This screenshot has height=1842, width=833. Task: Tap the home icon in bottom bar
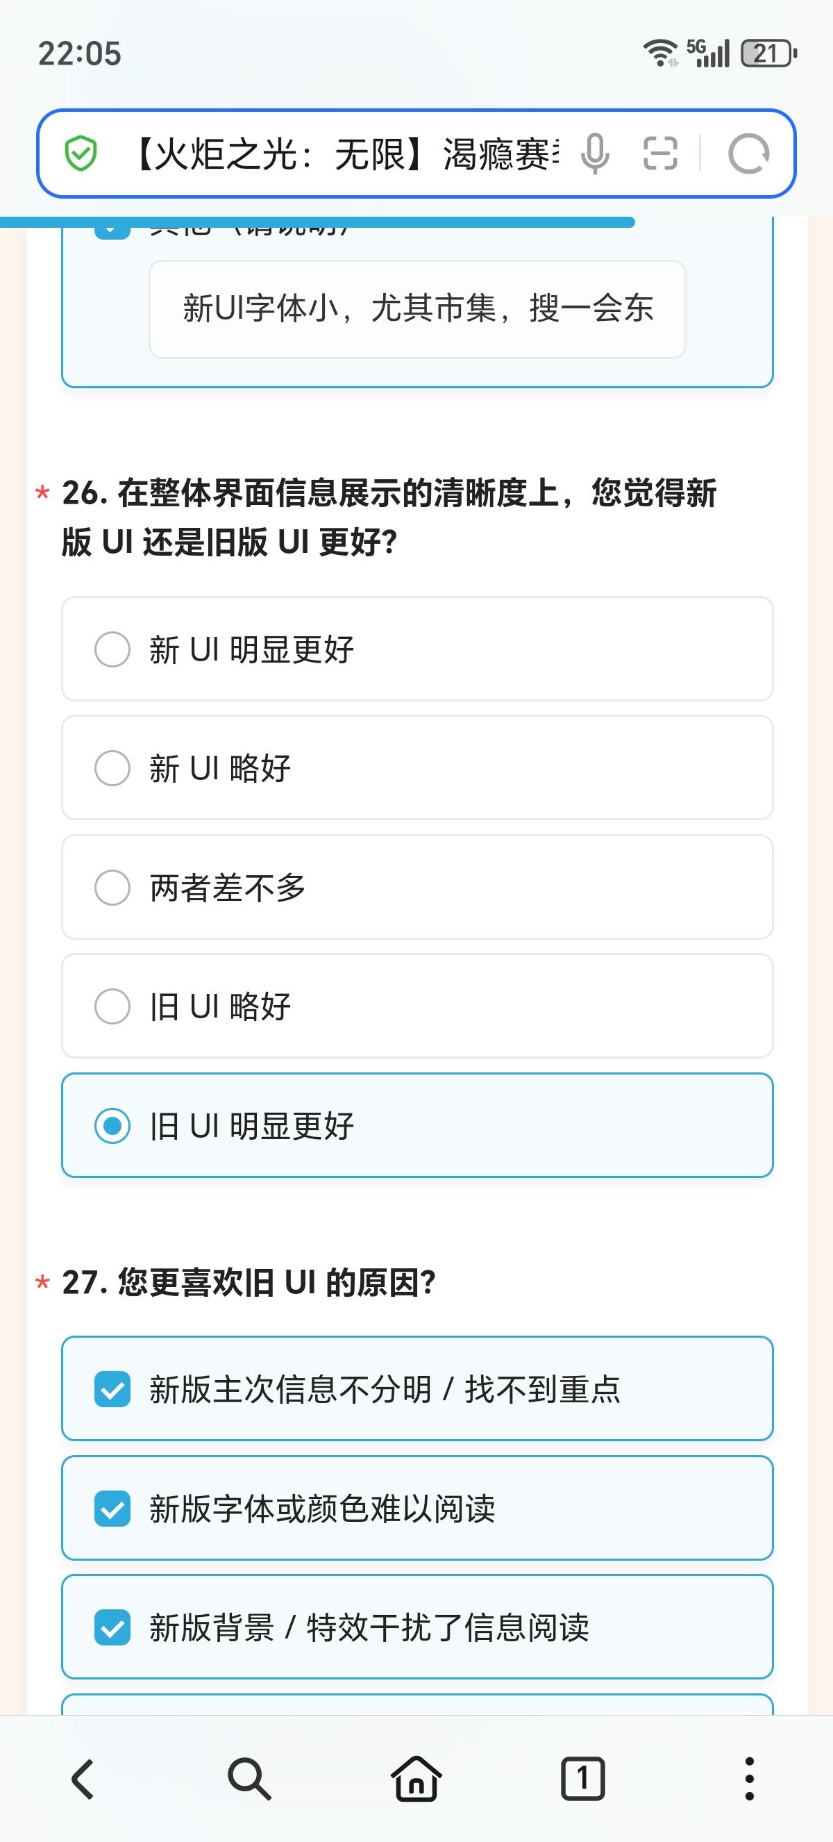coord(416,1778)
